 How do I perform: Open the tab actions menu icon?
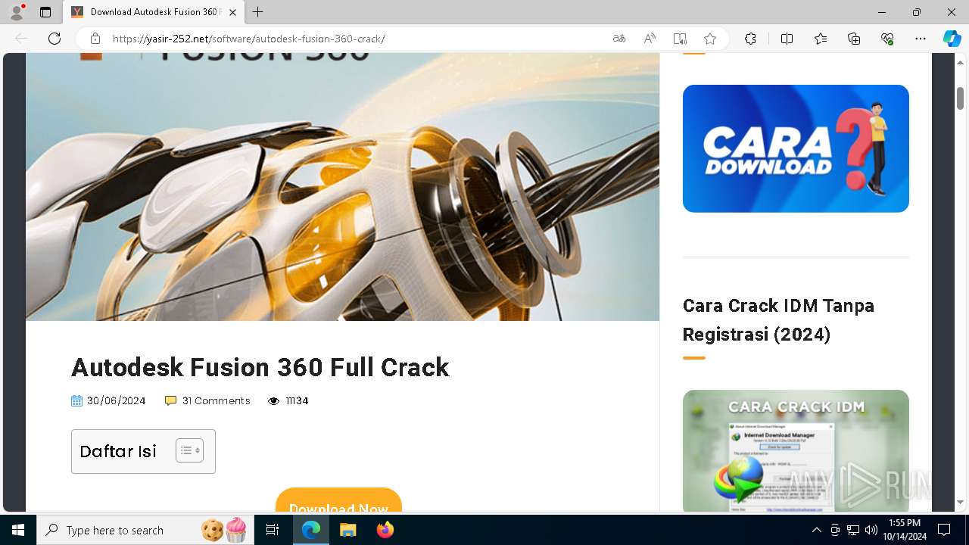pos(45,12)
